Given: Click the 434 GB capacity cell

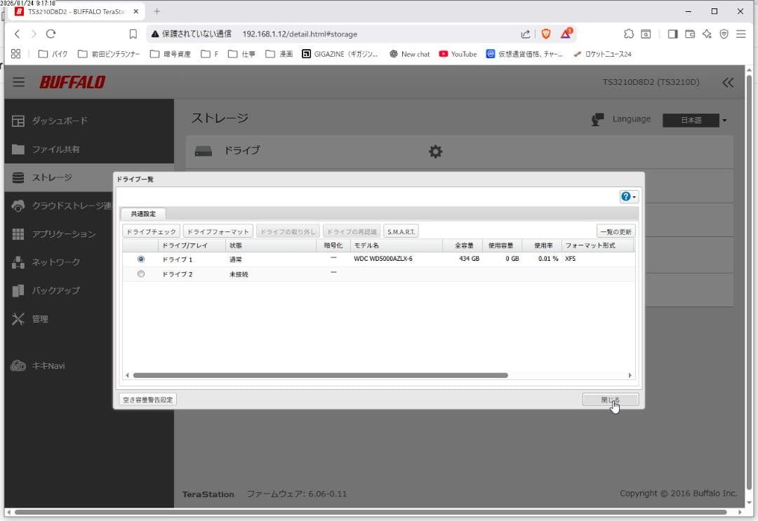Looking at the screenshot, I should [469, 259].
